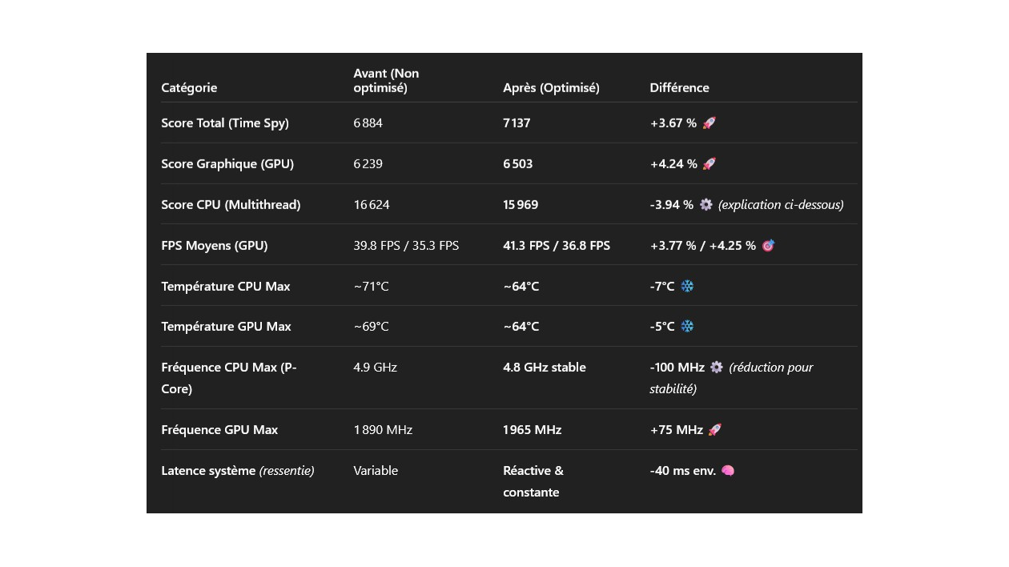This screenshot has height=567, width=1009.
Task: Click the brain emoji beside -40 ms env.
Action: coord(728,471)
